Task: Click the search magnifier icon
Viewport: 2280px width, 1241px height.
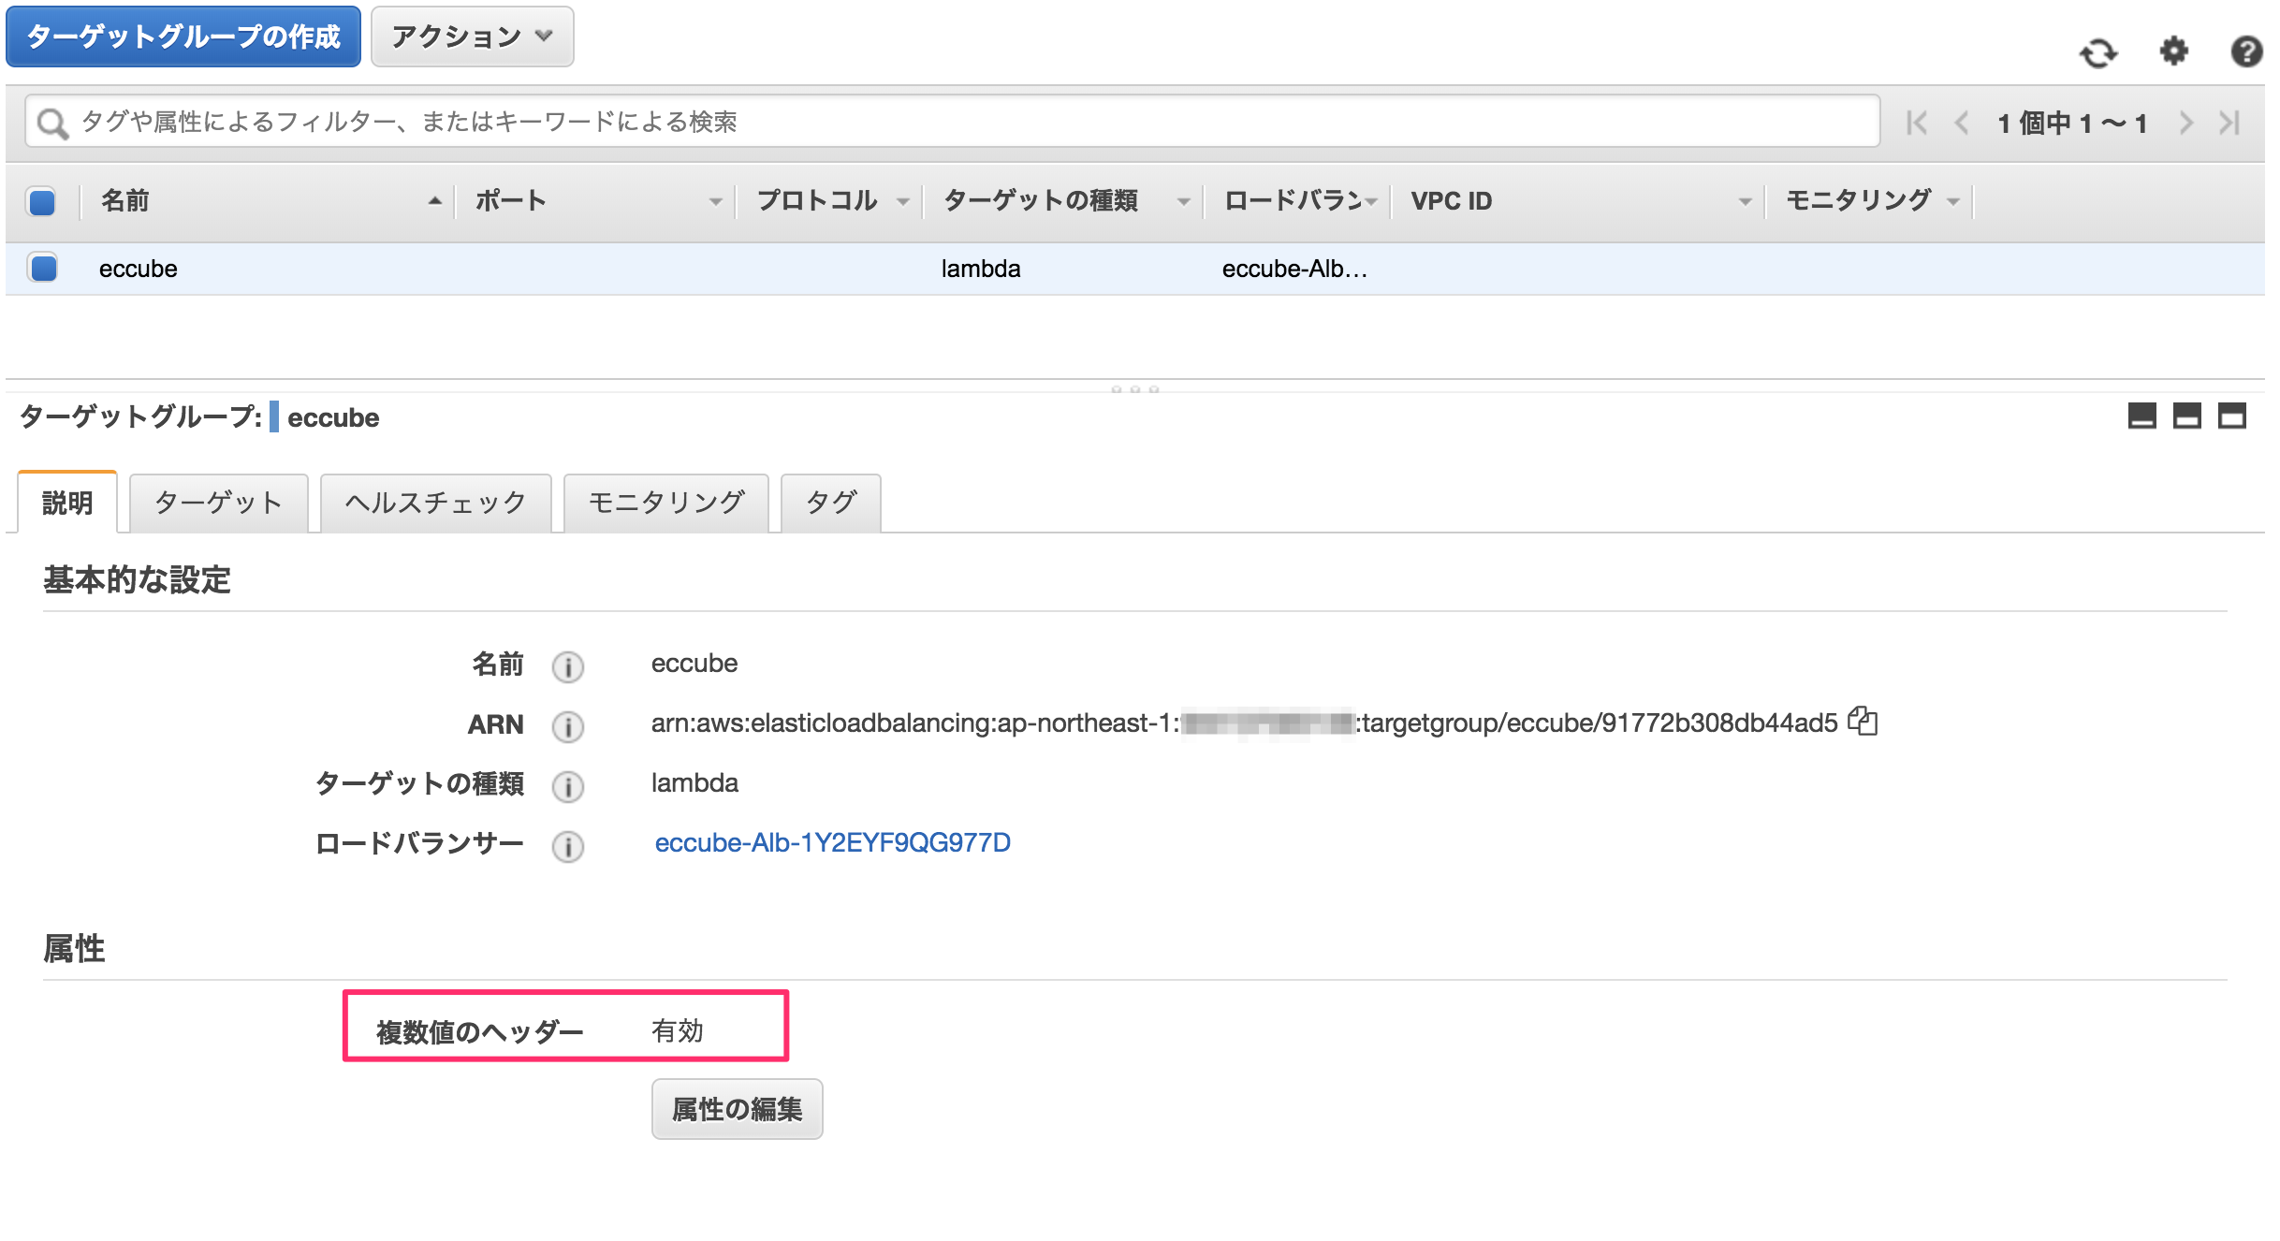Action: pyautogui.click(x=53, y=121)
